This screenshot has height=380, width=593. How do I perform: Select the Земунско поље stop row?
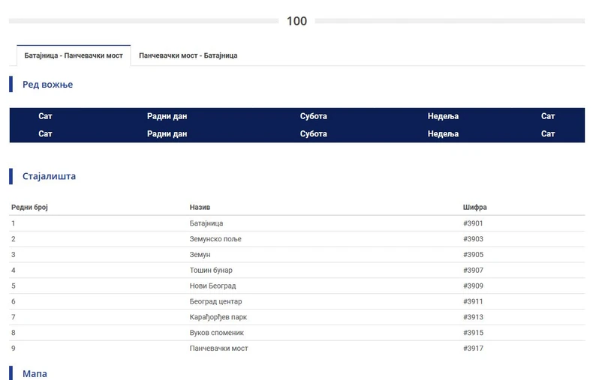(215, 239)
